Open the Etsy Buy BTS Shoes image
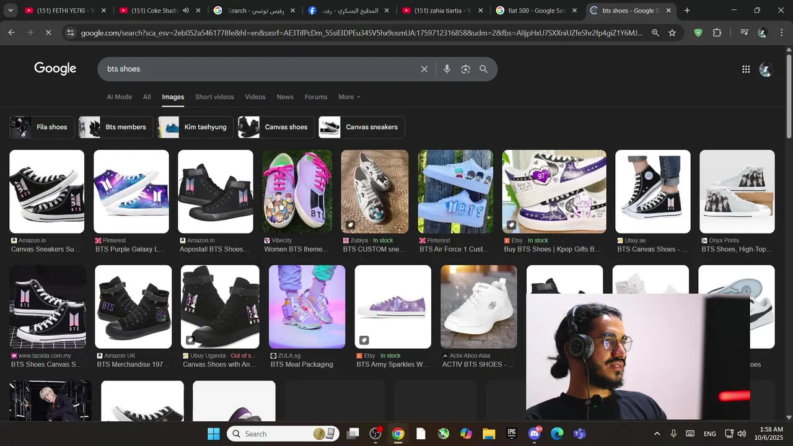Image resolution: width=793 pixels, height=446 pixels. point(554,191)
